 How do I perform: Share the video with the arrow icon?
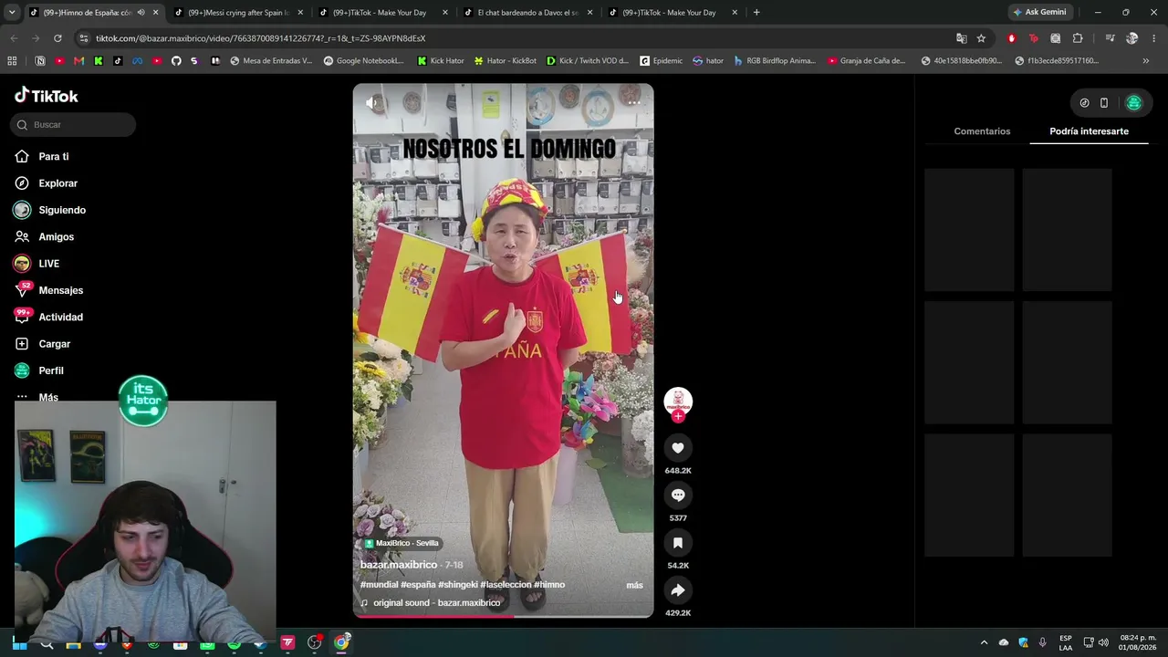pyautogui.click(x=678, y=590)
